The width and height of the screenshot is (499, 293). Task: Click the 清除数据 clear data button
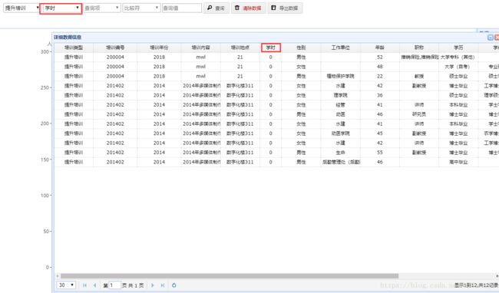coord(248,8)
